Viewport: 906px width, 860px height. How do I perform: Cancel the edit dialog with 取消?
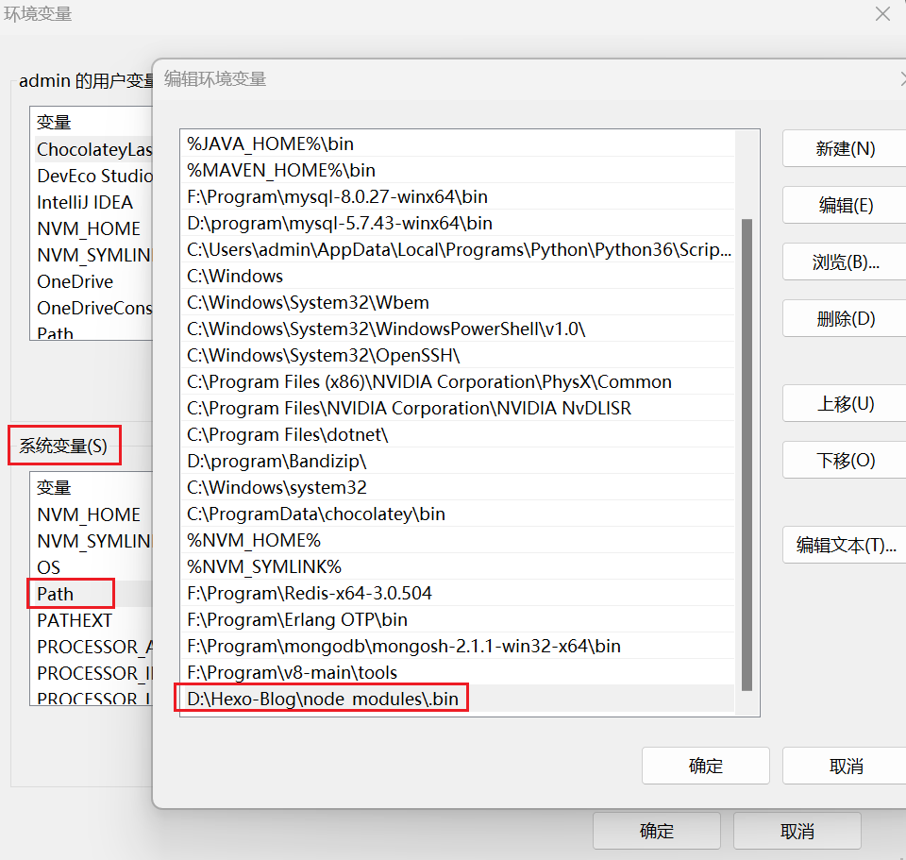click(844, 766)
